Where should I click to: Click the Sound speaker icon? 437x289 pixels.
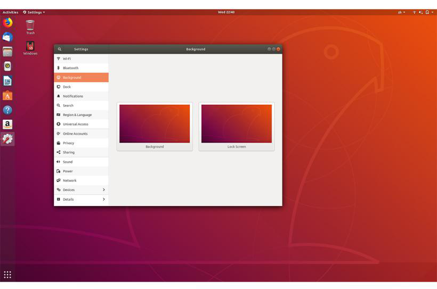(x=59, y=162)
